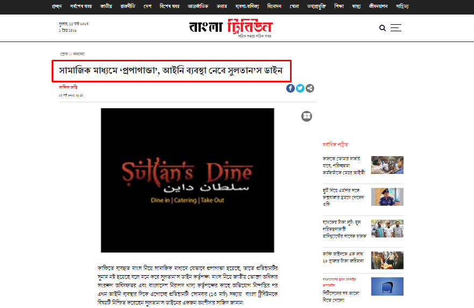Click the অন্যান্য breadcrumb link
Viewport: 474px width, 308px height.
click(79, 54)
